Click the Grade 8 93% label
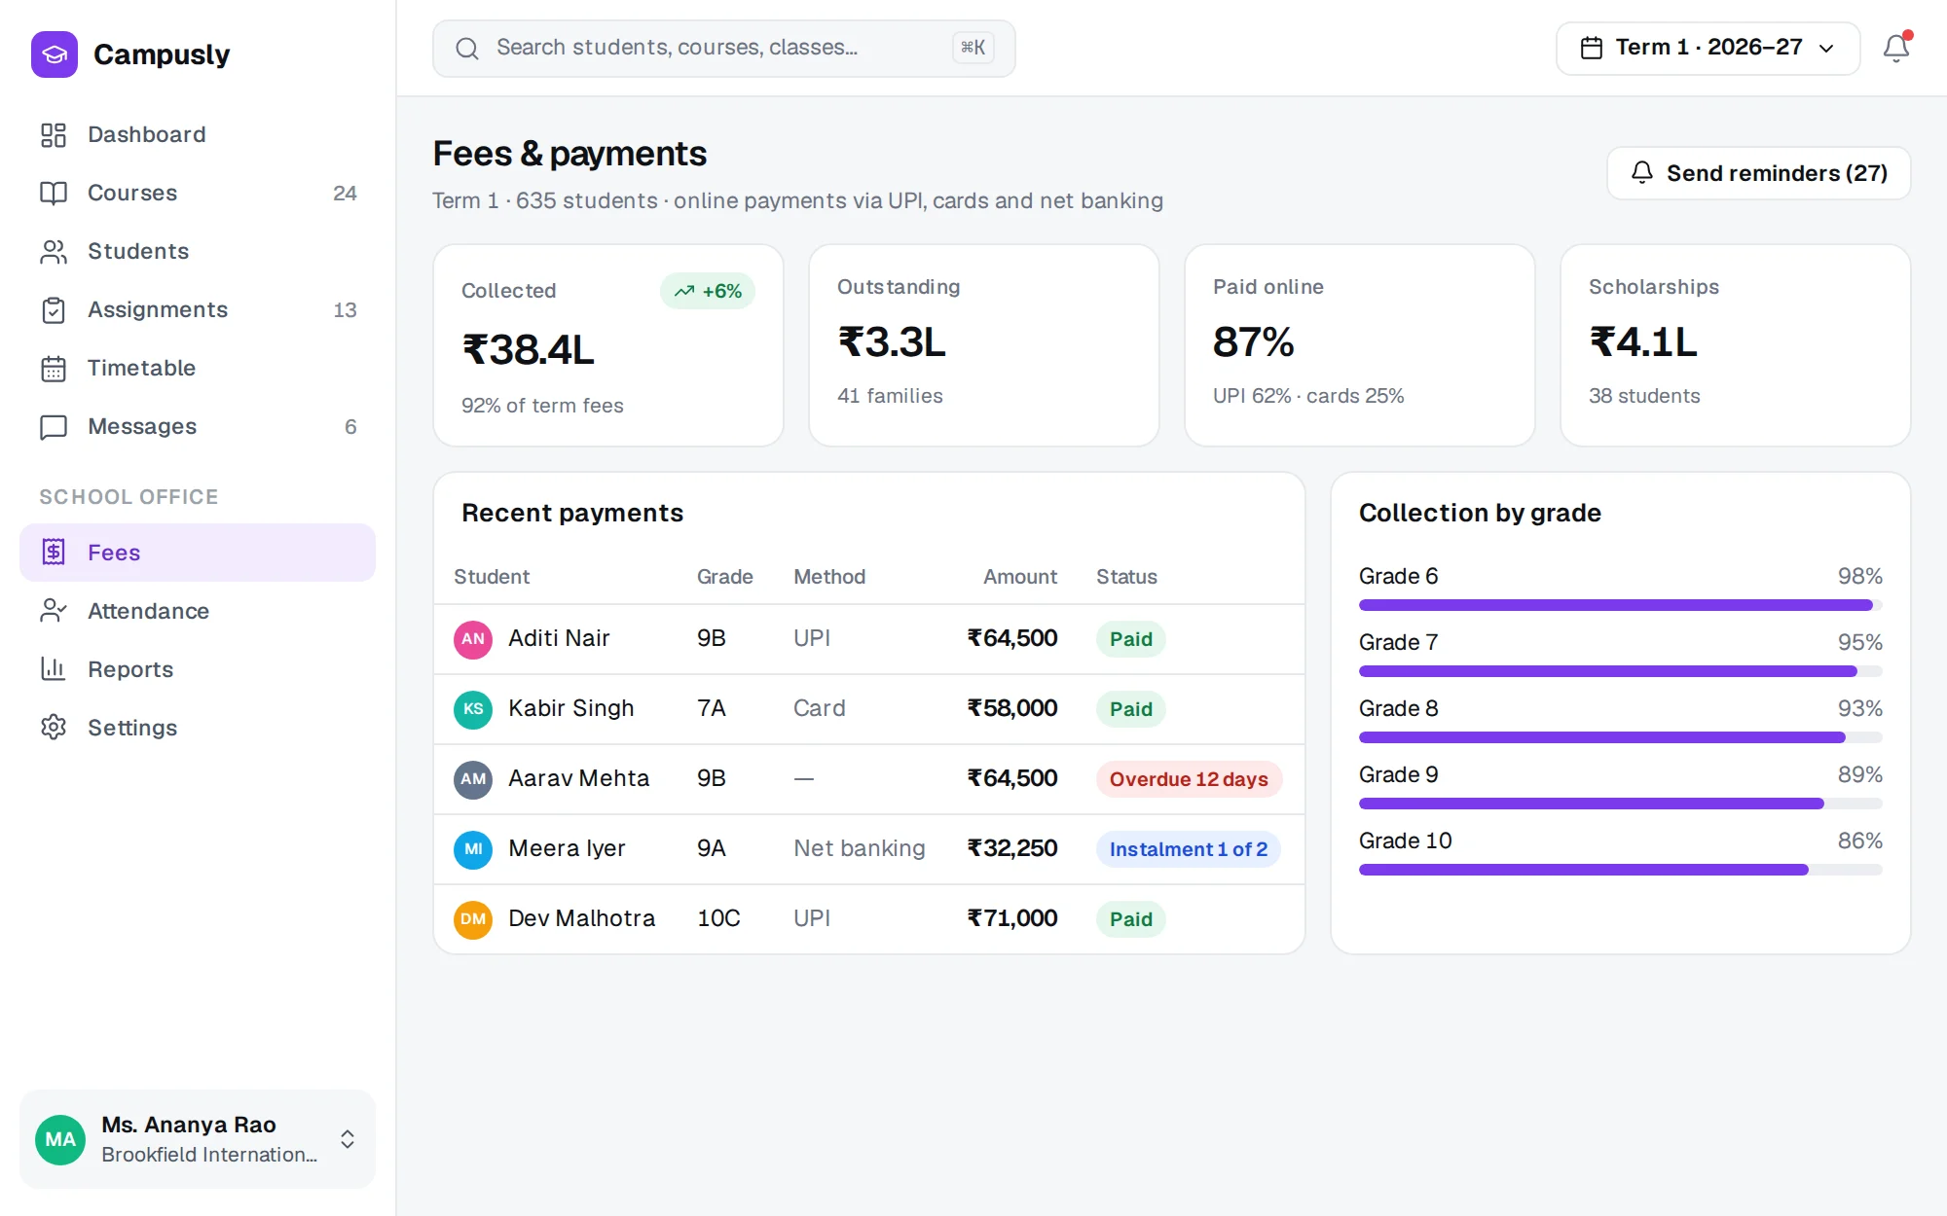 [1859, 708]
